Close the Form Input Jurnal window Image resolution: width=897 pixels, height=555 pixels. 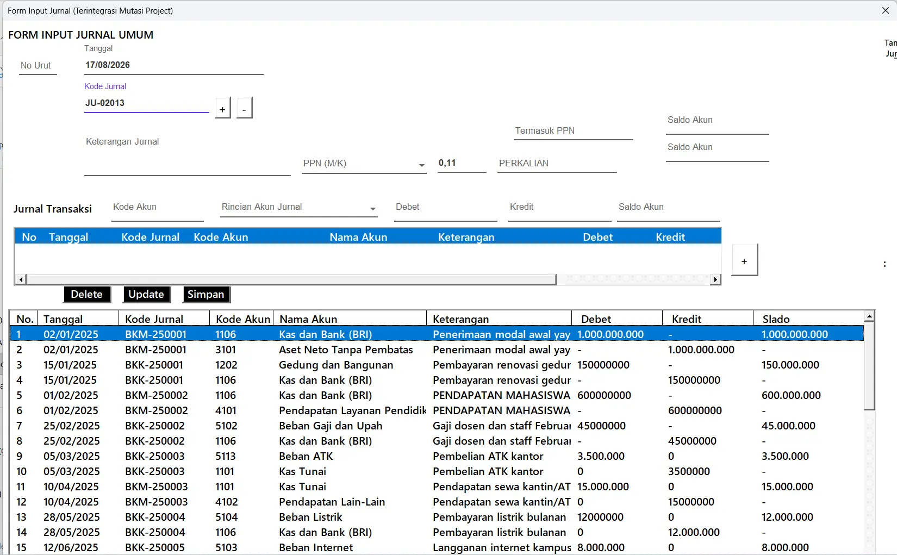click(x=885, y=10)
